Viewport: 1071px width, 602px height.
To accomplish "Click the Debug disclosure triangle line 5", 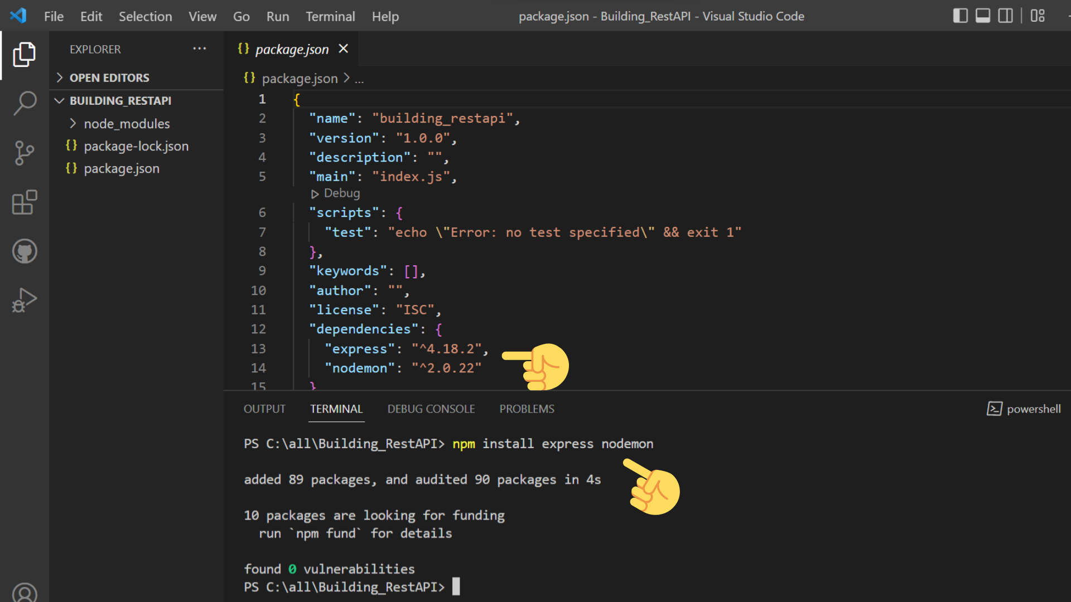I will [x=313, y=193].
